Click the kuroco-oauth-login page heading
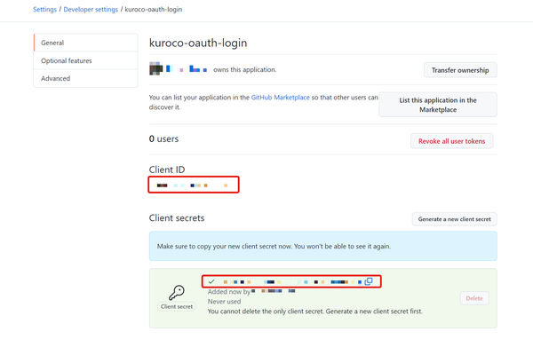 click(x=198, y=43)
